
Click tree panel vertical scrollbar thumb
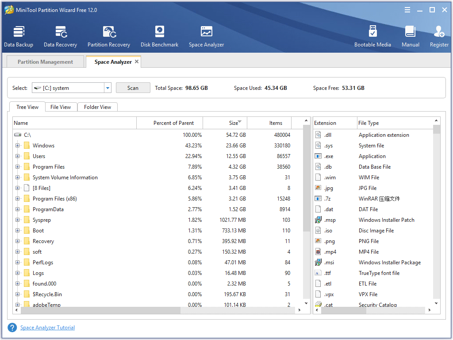(x=306, y=178)
